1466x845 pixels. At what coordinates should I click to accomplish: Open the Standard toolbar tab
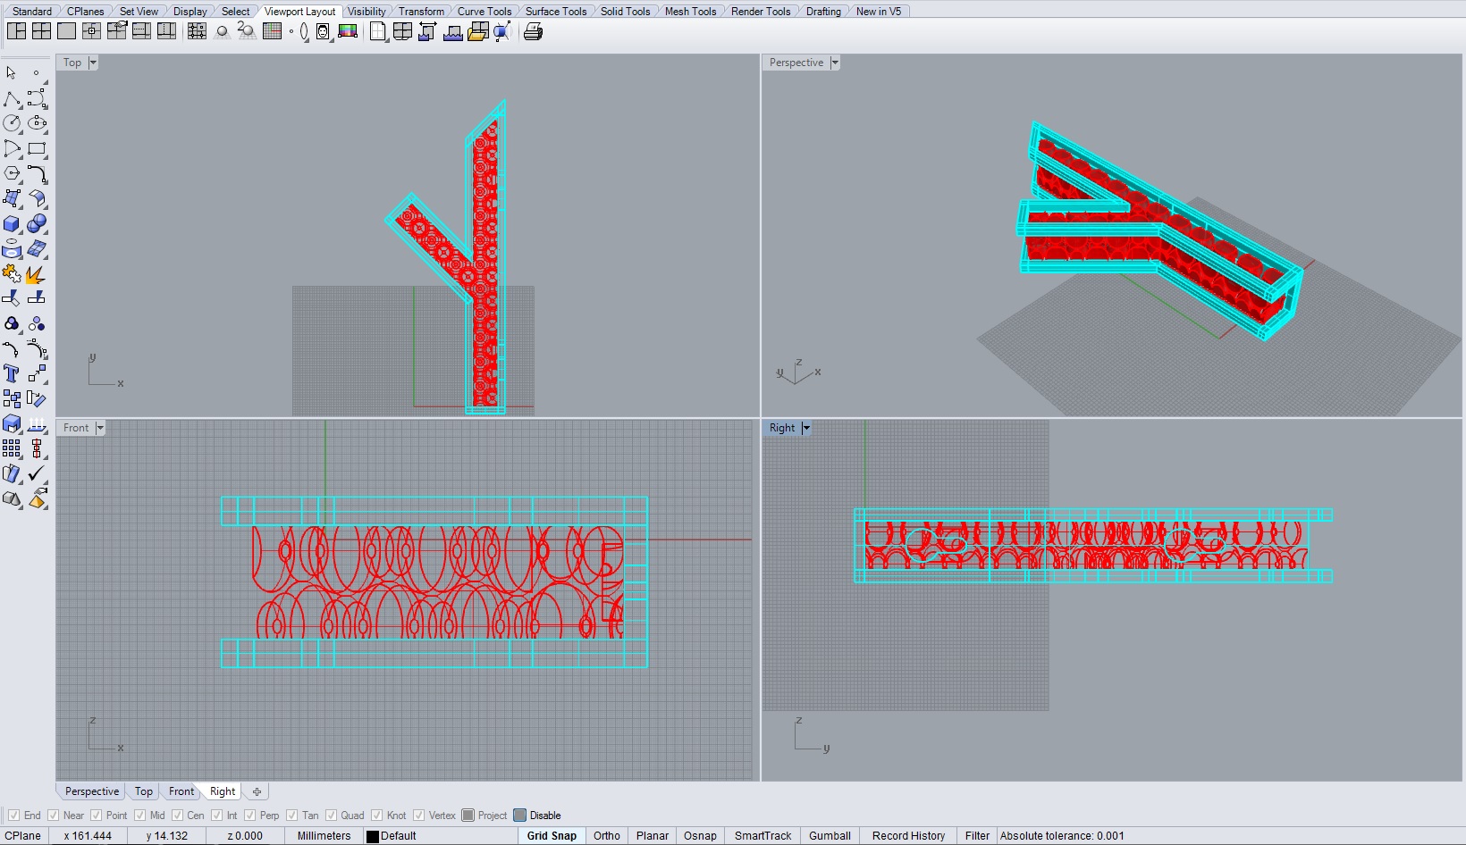tap(32, 12)
